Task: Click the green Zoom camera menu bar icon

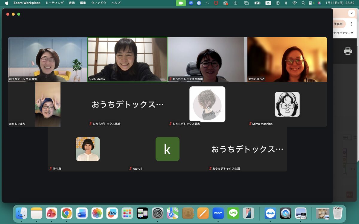Action: [x=181, y=3]
